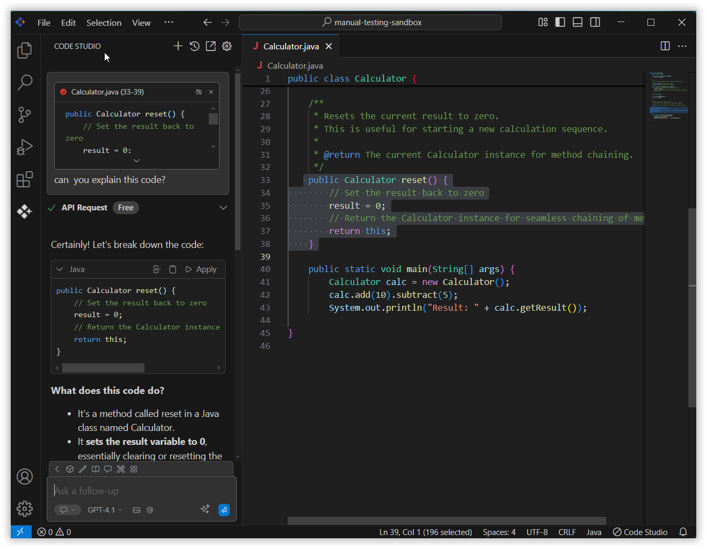Open the Selection menu
707x549 pixels.
pos(104,23)
